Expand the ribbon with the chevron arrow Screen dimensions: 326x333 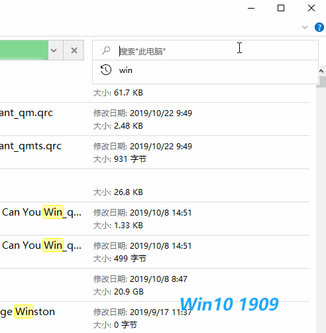pos(305,27)
